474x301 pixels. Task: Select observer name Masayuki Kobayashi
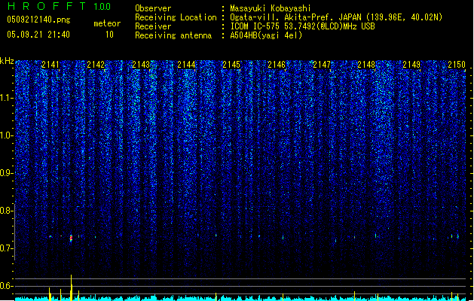point(271,8)
